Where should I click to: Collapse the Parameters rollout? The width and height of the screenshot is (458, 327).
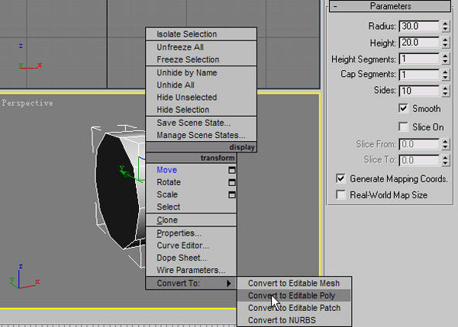pos(335,6)
